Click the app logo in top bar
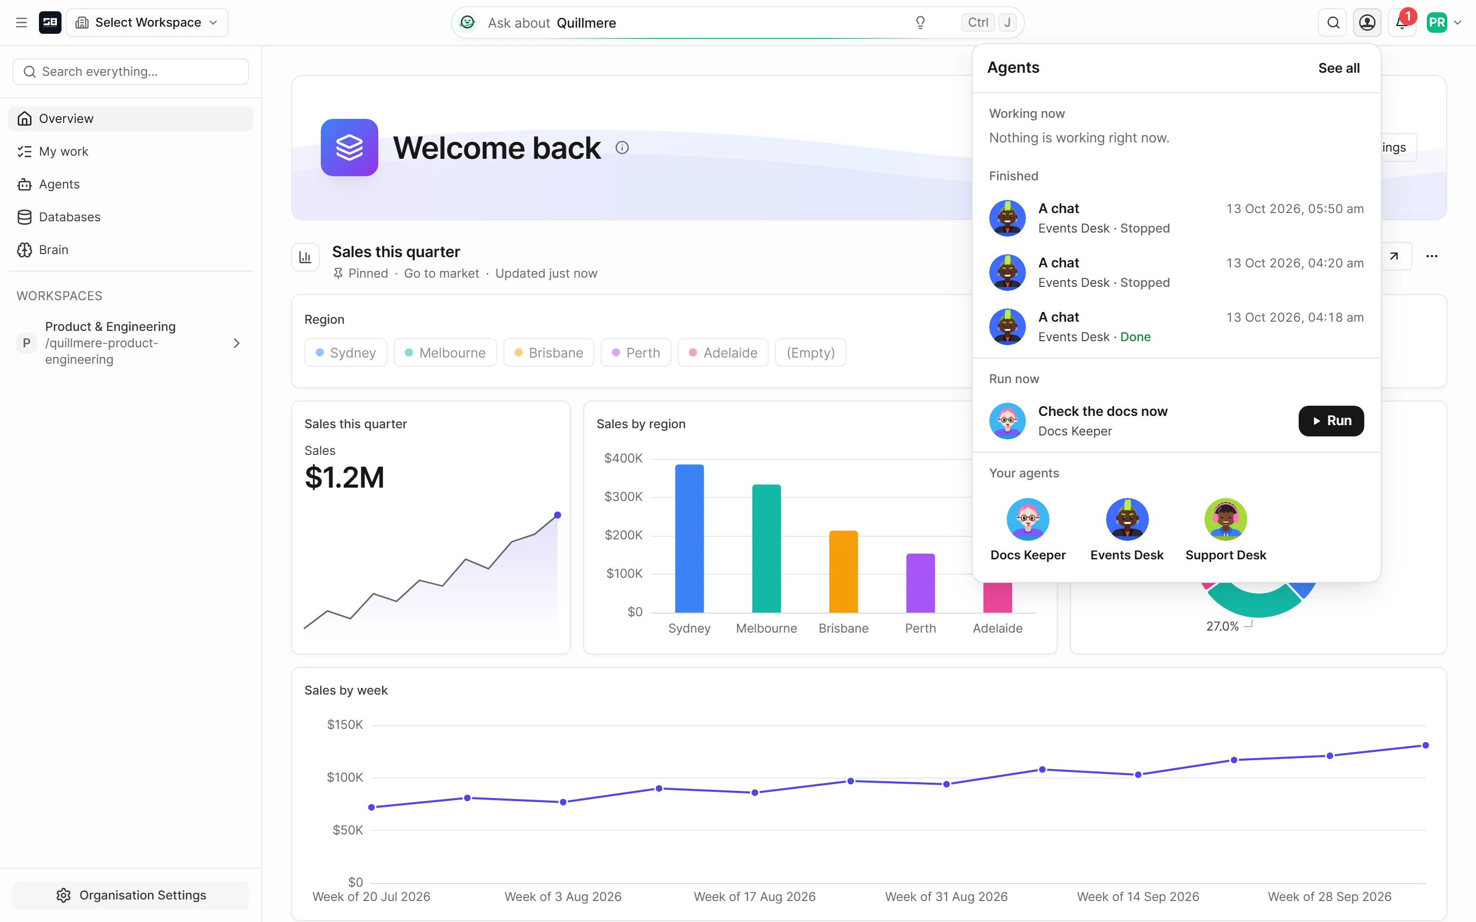This screenshot has height=922, width=1476. coord(50,23)
